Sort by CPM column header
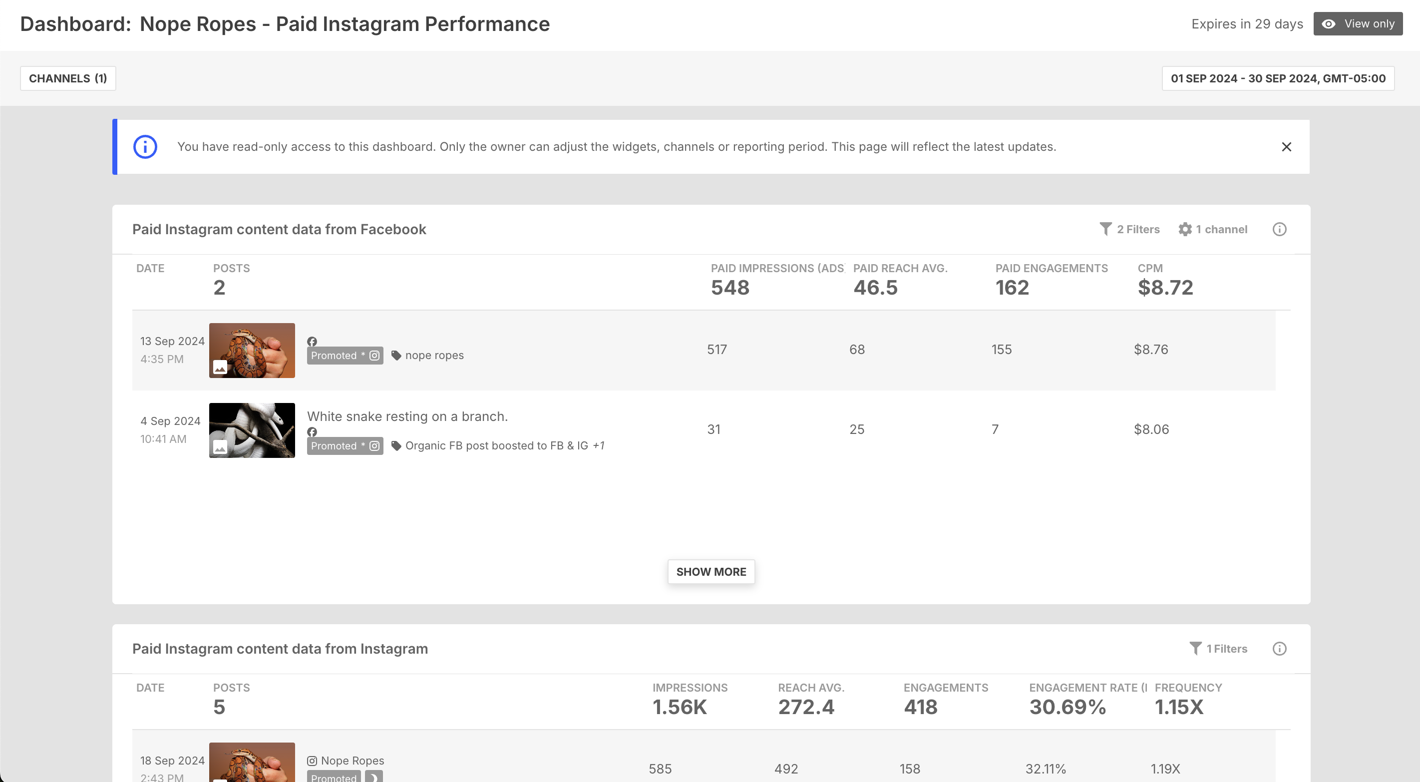This screenshot has height=782, width=1420. (x=1150, y=269)
